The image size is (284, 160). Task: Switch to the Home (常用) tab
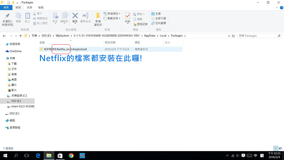pyautogui.click(x=18, y=7)
